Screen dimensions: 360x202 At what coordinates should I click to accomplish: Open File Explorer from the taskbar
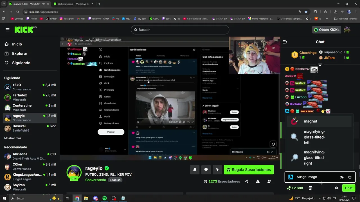point(86,198)
